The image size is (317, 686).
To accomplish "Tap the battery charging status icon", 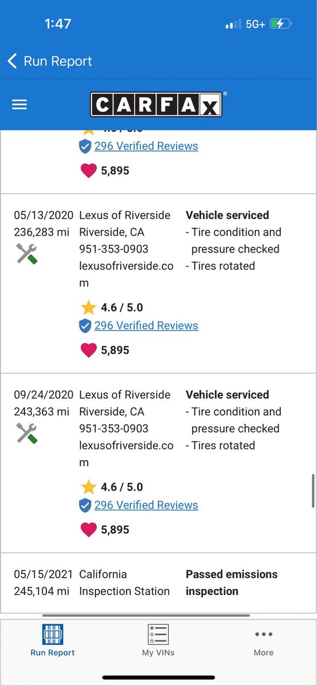I will pyautogui.click(x=281, y=24).
